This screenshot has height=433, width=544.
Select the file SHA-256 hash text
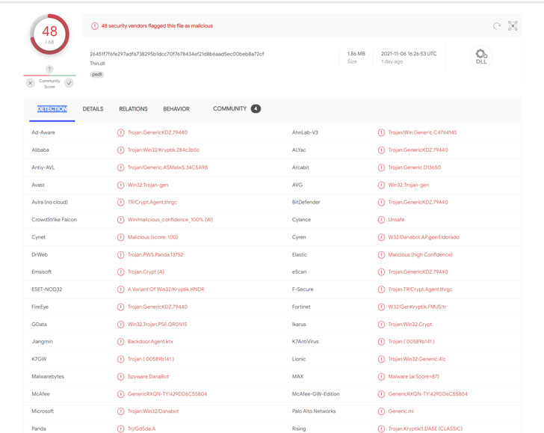(x=177, y=54)
